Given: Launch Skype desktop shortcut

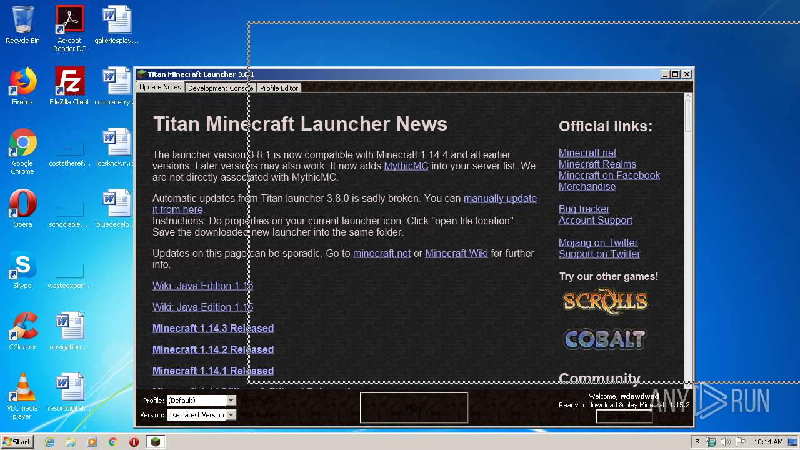Looking at the screenshot, I should [x=22, y=270].
